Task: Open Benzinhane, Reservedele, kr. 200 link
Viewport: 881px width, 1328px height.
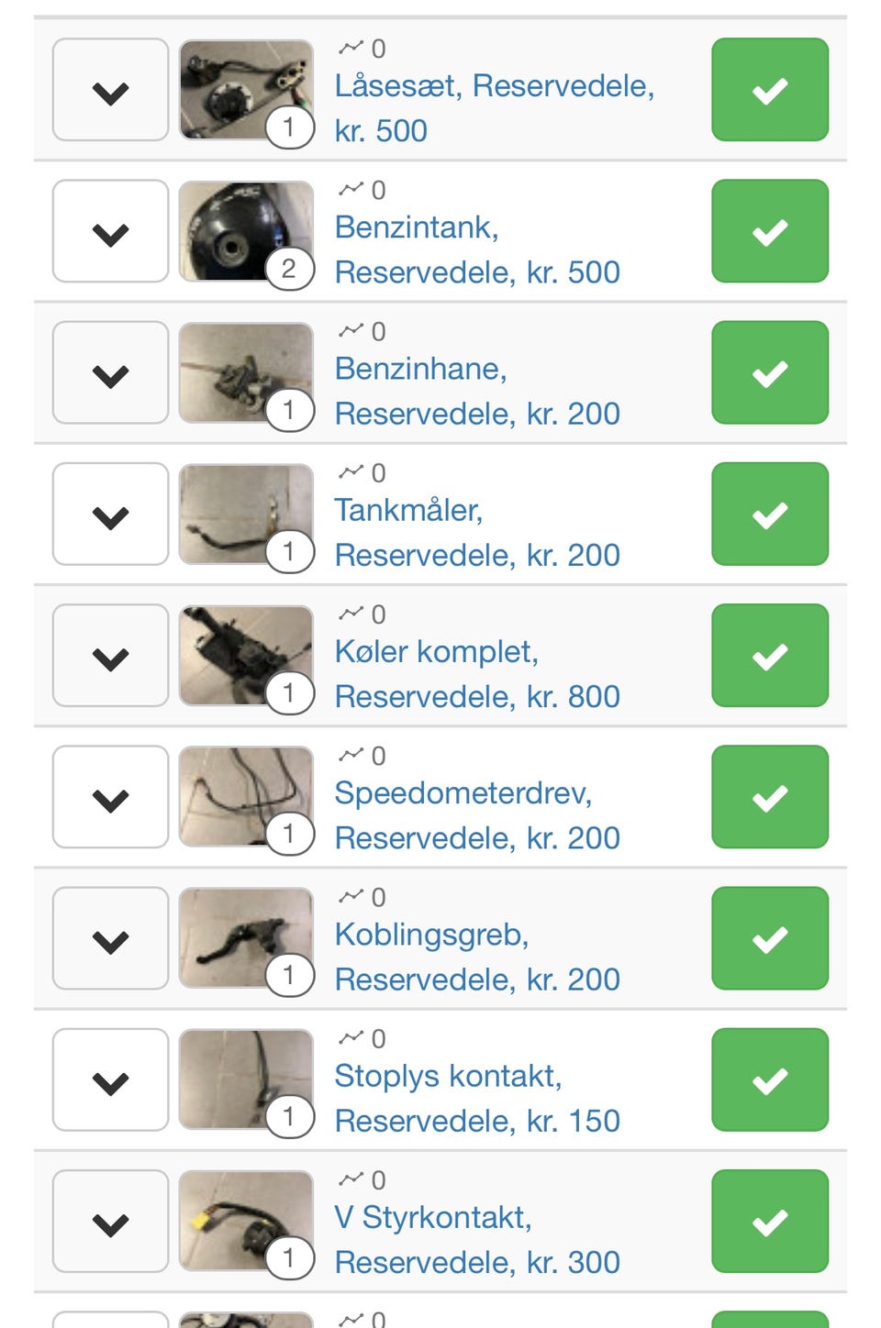Action: point(476,391)
